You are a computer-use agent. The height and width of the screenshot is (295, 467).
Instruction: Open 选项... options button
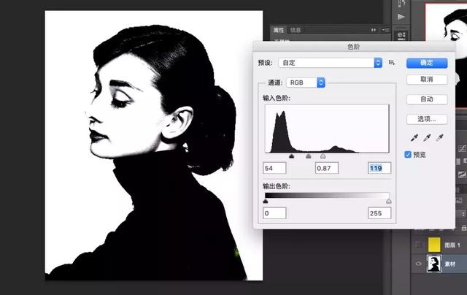[x=427, y=119]
